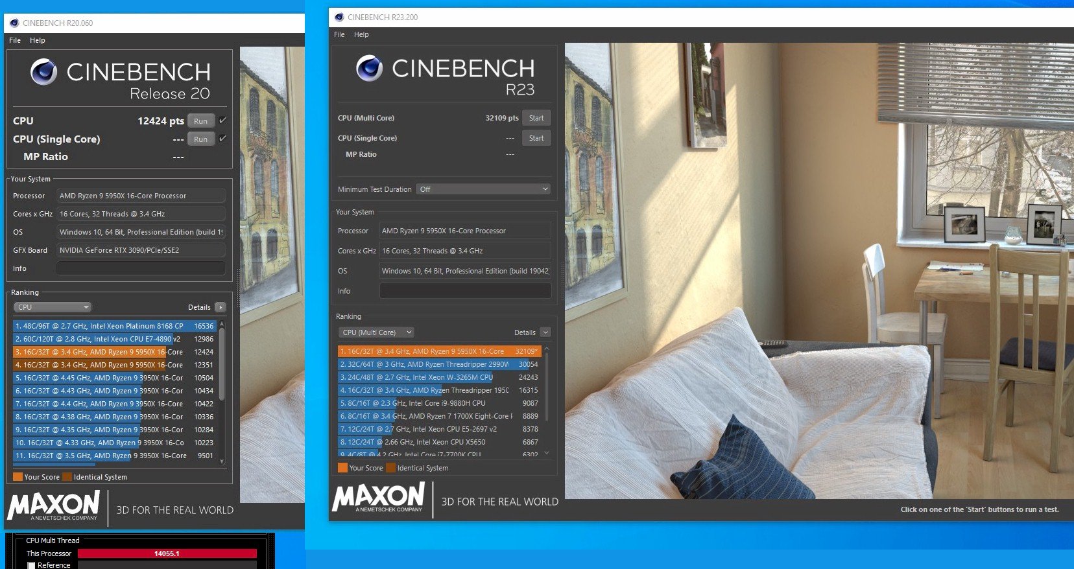This screenshot has width=1074, height=569.
Task: Click R20 ranking list vertical scrollbar
Action: pyautogui.click(x=222, y=363)
